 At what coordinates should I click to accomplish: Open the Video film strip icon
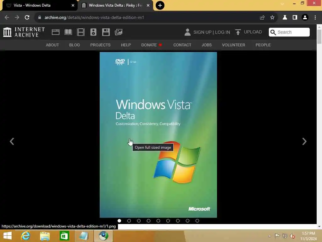click(x=81, y=32)
